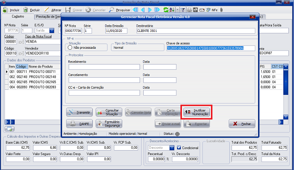Image resolution: width=294 pixels, height=170 pixels.
Task: Click the Inutilizar Numeração button
Action: click(x=197, y=112)
